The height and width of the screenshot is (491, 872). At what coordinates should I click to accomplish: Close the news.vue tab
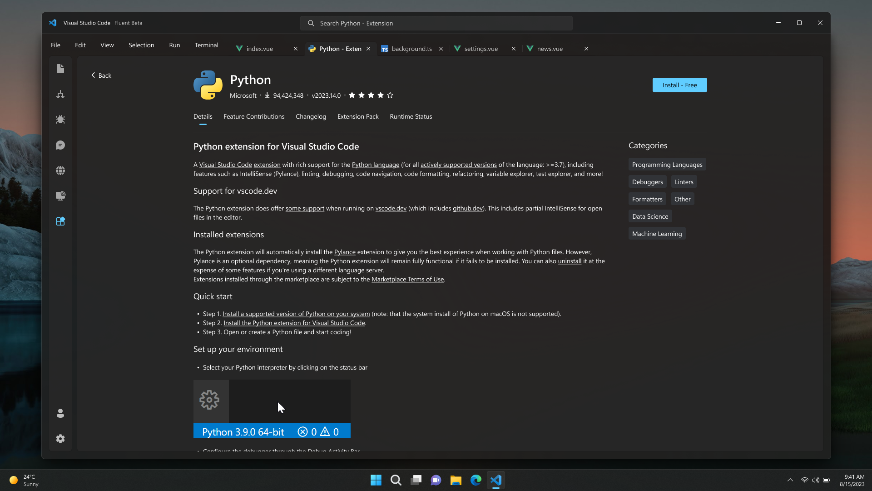click(586, 49)
